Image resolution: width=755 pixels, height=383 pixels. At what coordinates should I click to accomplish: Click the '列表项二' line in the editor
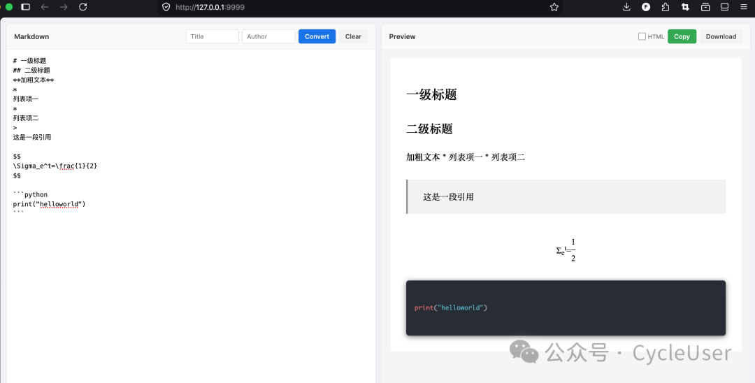point(26,118)
